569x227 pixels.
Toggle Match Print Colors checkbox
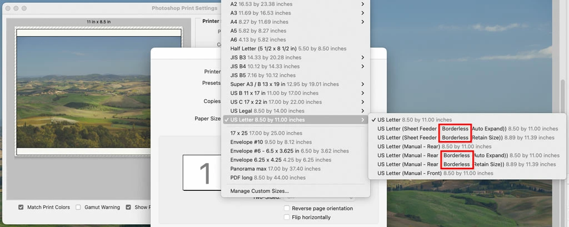[21, 208]
